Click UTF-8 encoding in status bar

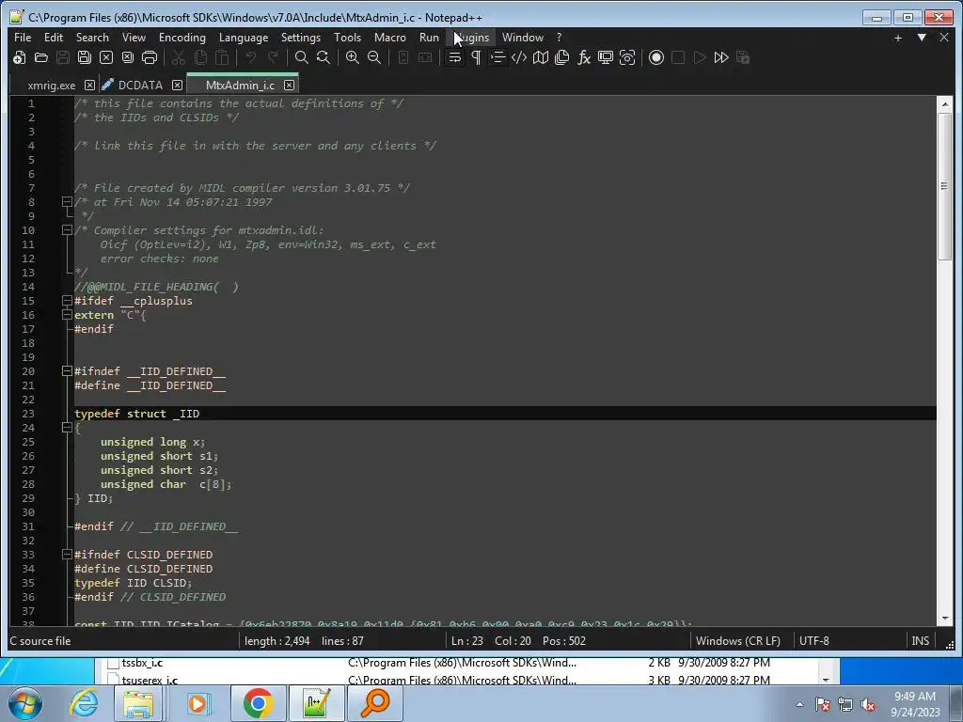pyautogui.click(x=813, y=641)
